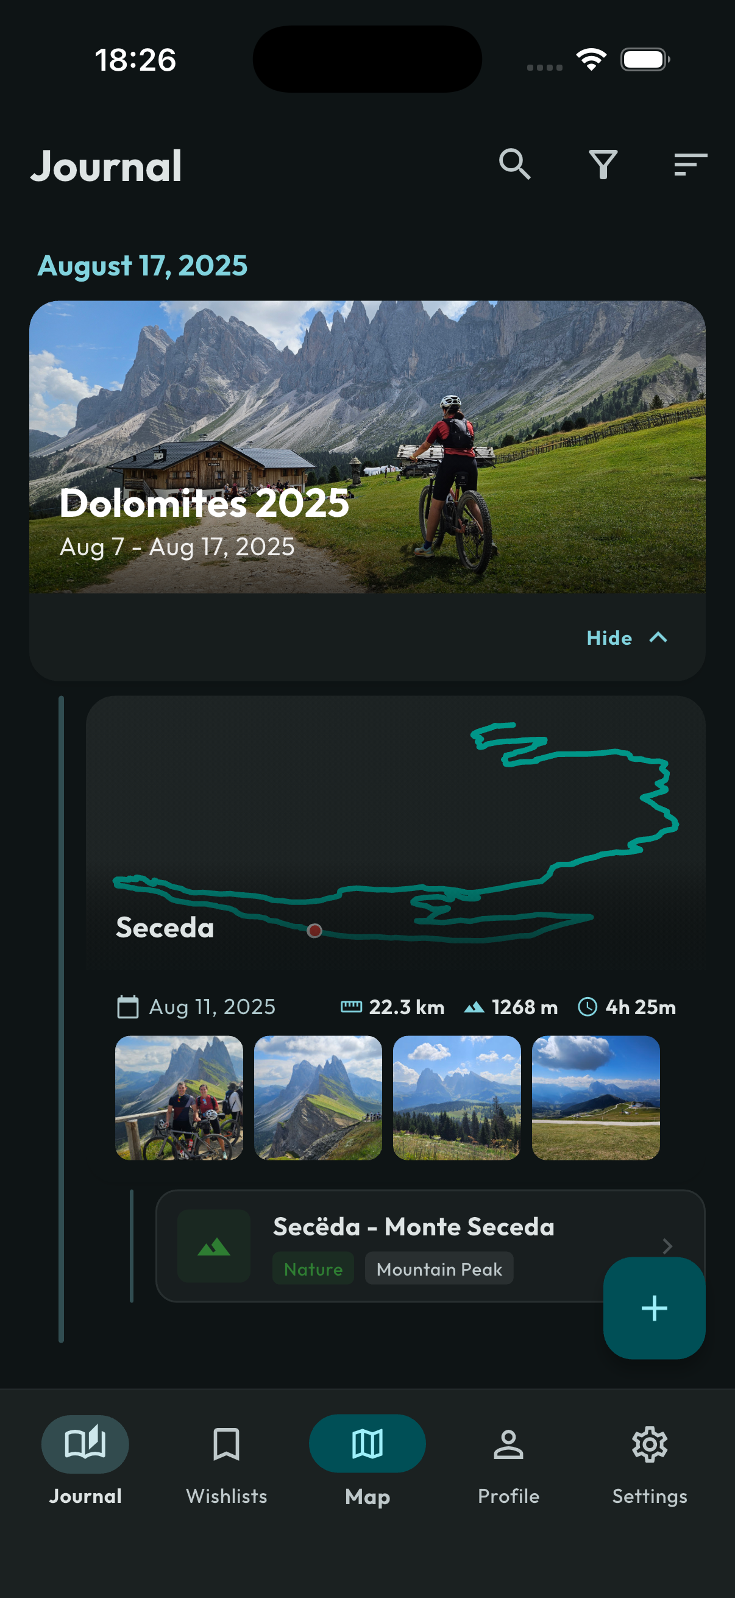
Task: Open the fourth photo with road
Action: click(x=595, y=1098)
